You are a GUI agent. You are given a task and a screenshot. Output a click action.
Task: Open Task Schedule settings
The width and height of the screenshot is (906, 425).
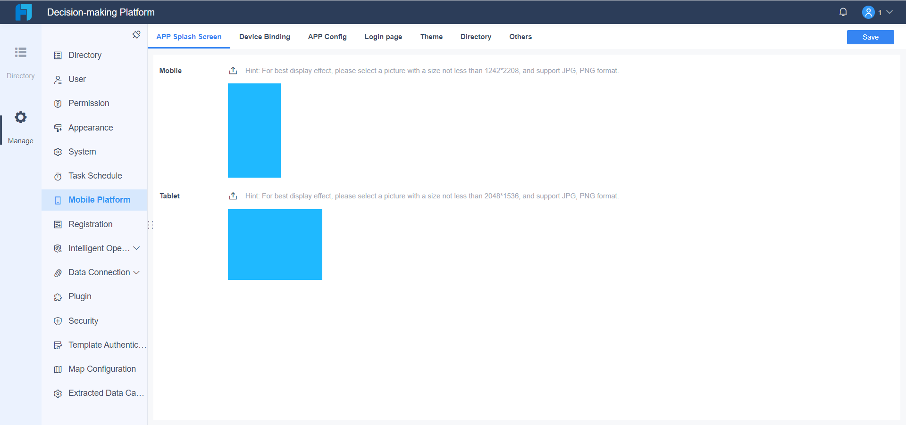coord(95,175)
